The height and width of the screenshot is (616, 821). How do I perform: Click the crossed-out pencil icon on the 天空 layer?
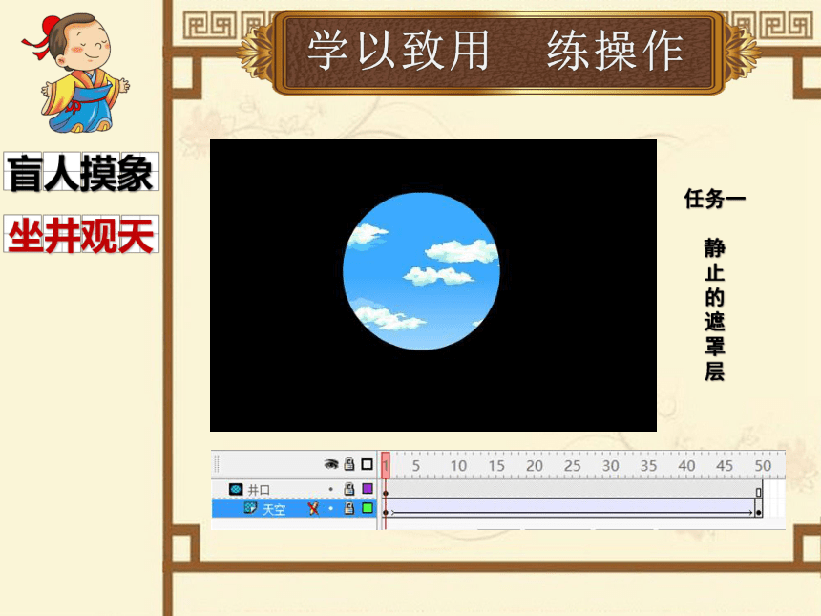(x=313, y=508)
